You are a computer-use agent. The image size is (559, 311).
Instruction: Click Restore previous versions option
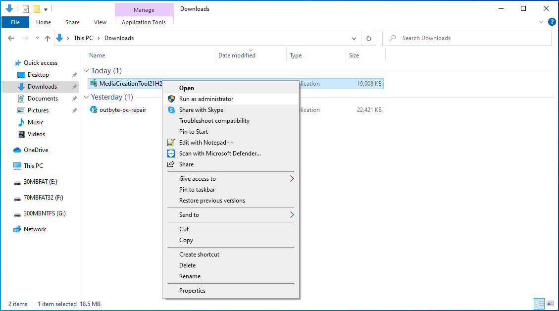213,200
